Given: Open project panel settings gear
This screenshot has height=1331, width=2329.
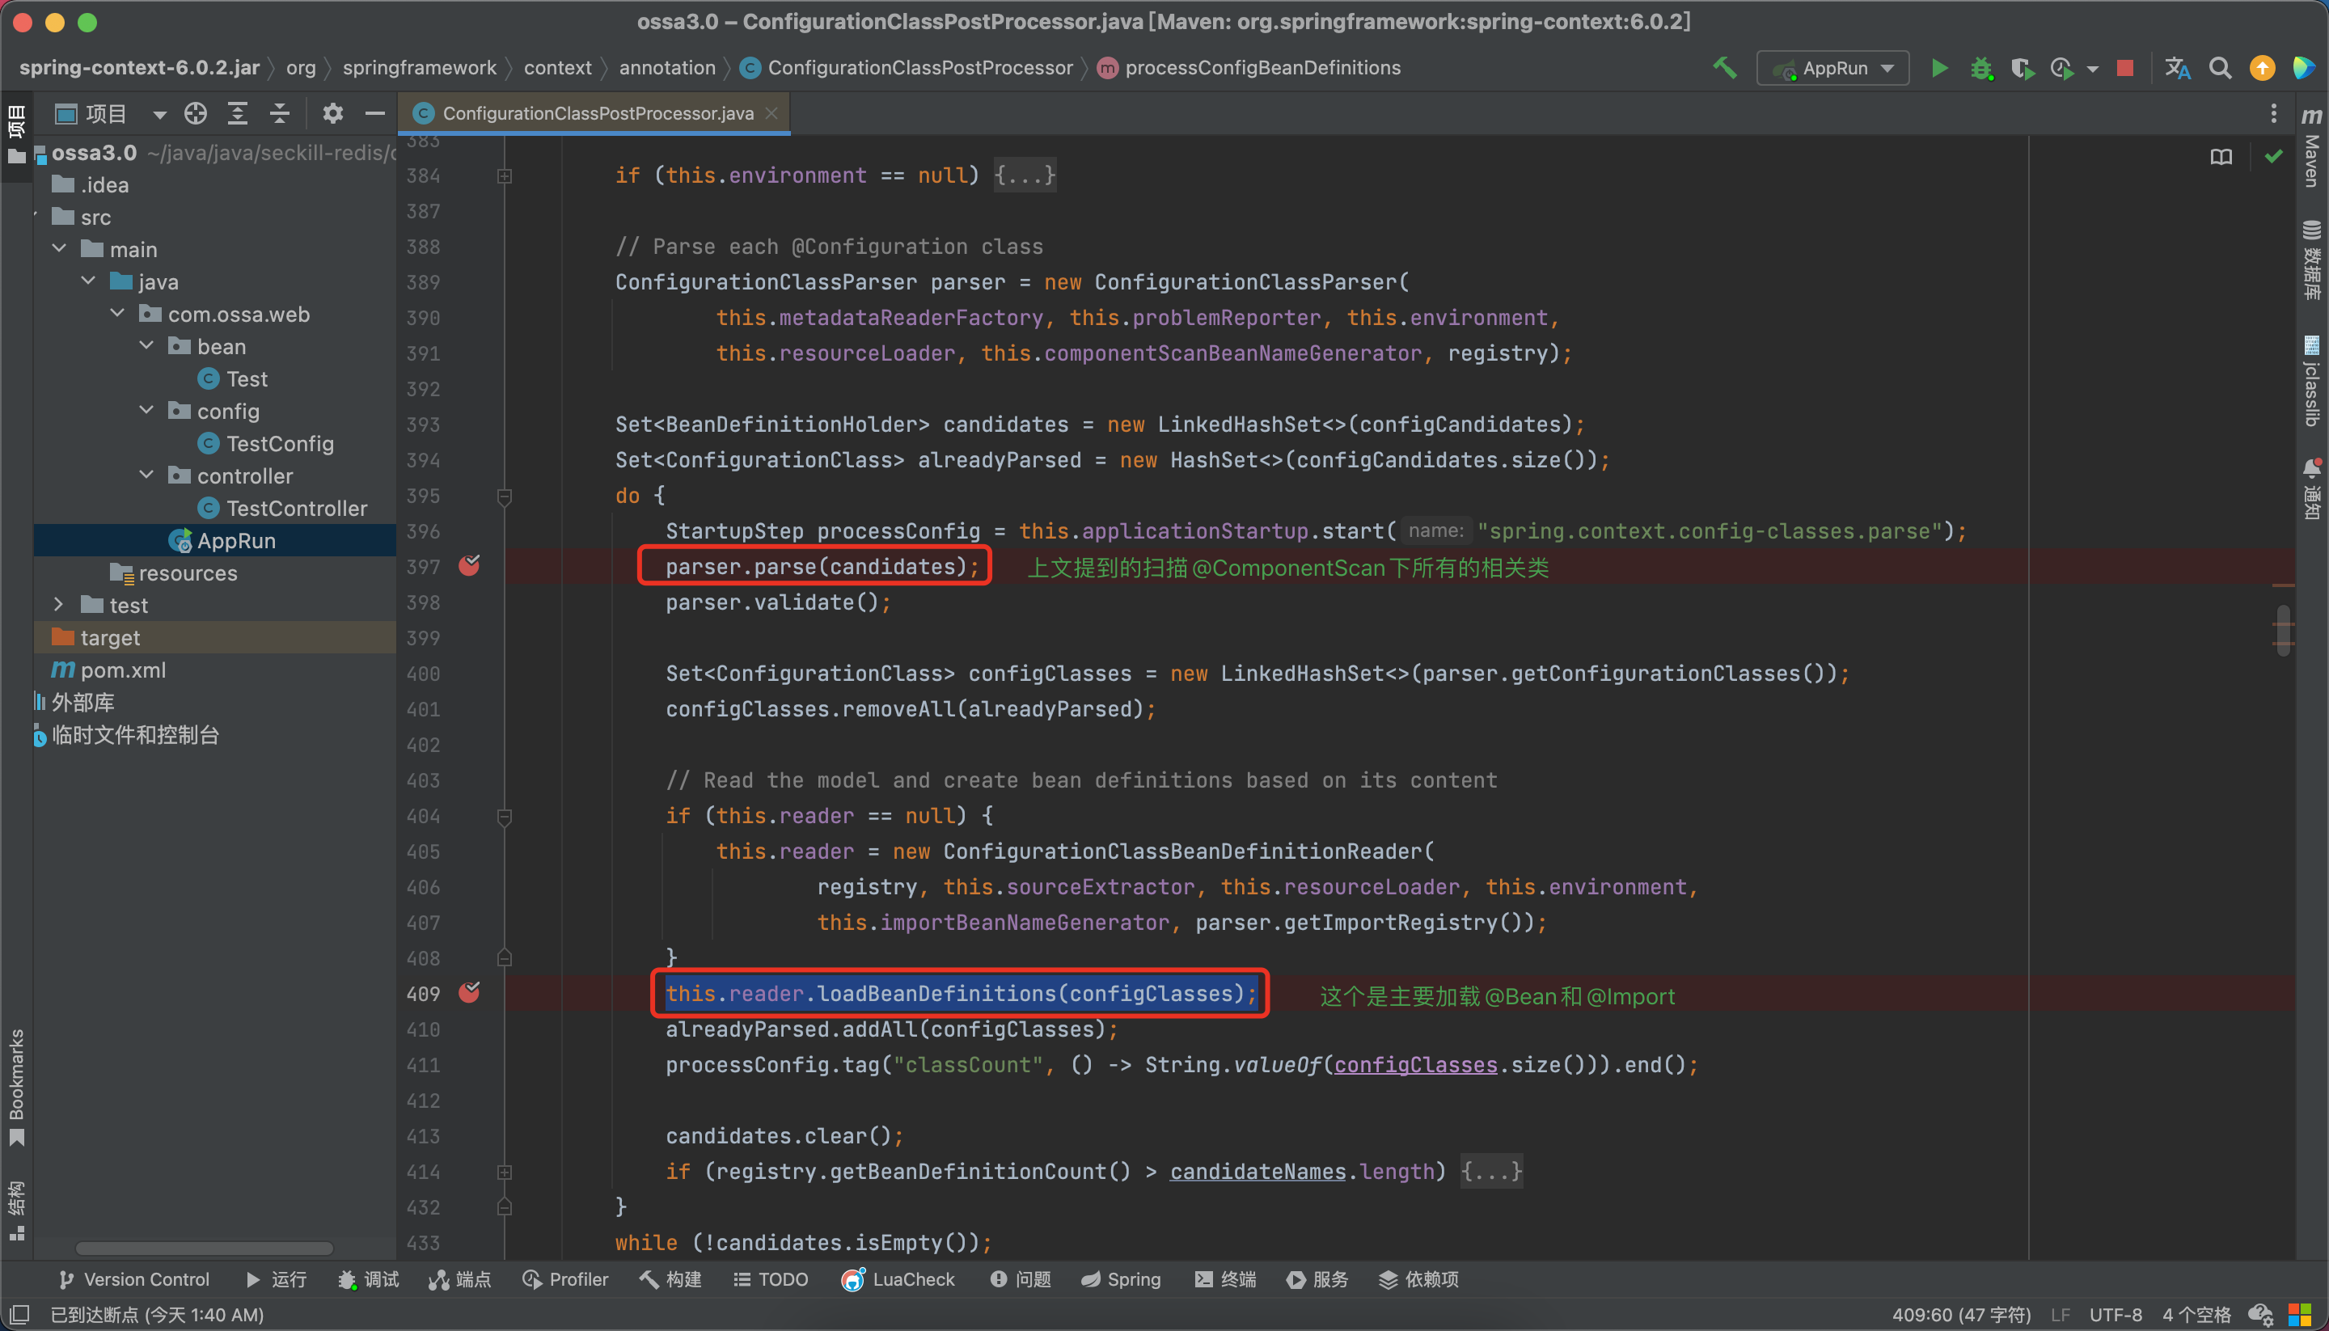Looking at the screenshot, I should tap(332, 113).
